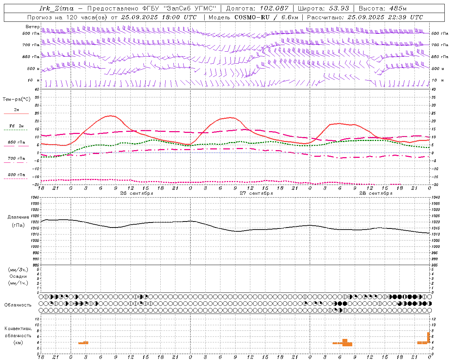
Task: Click the 850 гПа temperature legend entry
Action: tap(16, 142)
